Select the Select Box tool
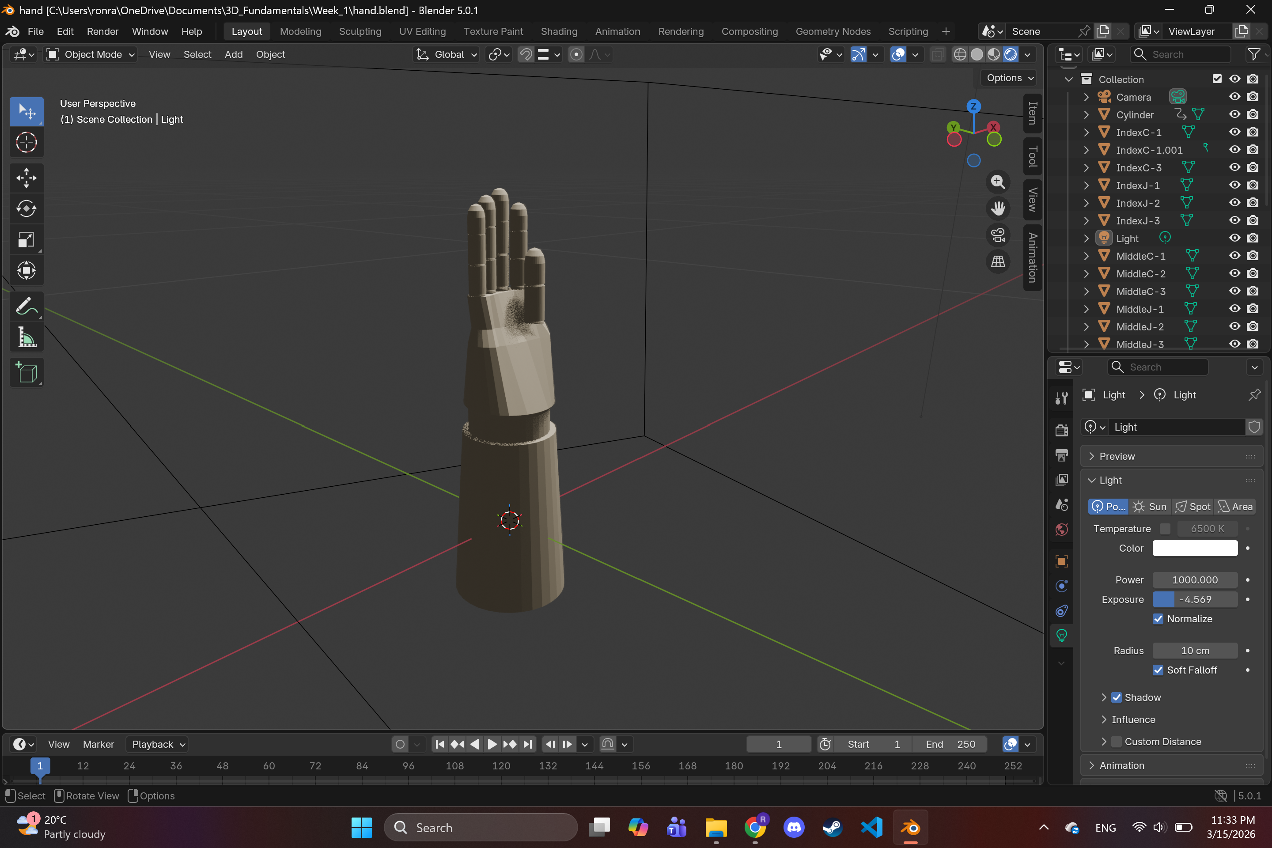 [26, 111]
